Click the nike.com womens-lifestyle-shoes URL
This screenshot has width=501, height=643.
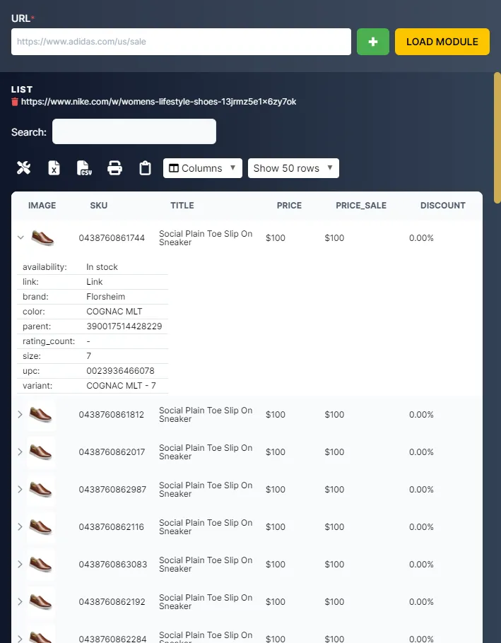(x=159, y=102)
